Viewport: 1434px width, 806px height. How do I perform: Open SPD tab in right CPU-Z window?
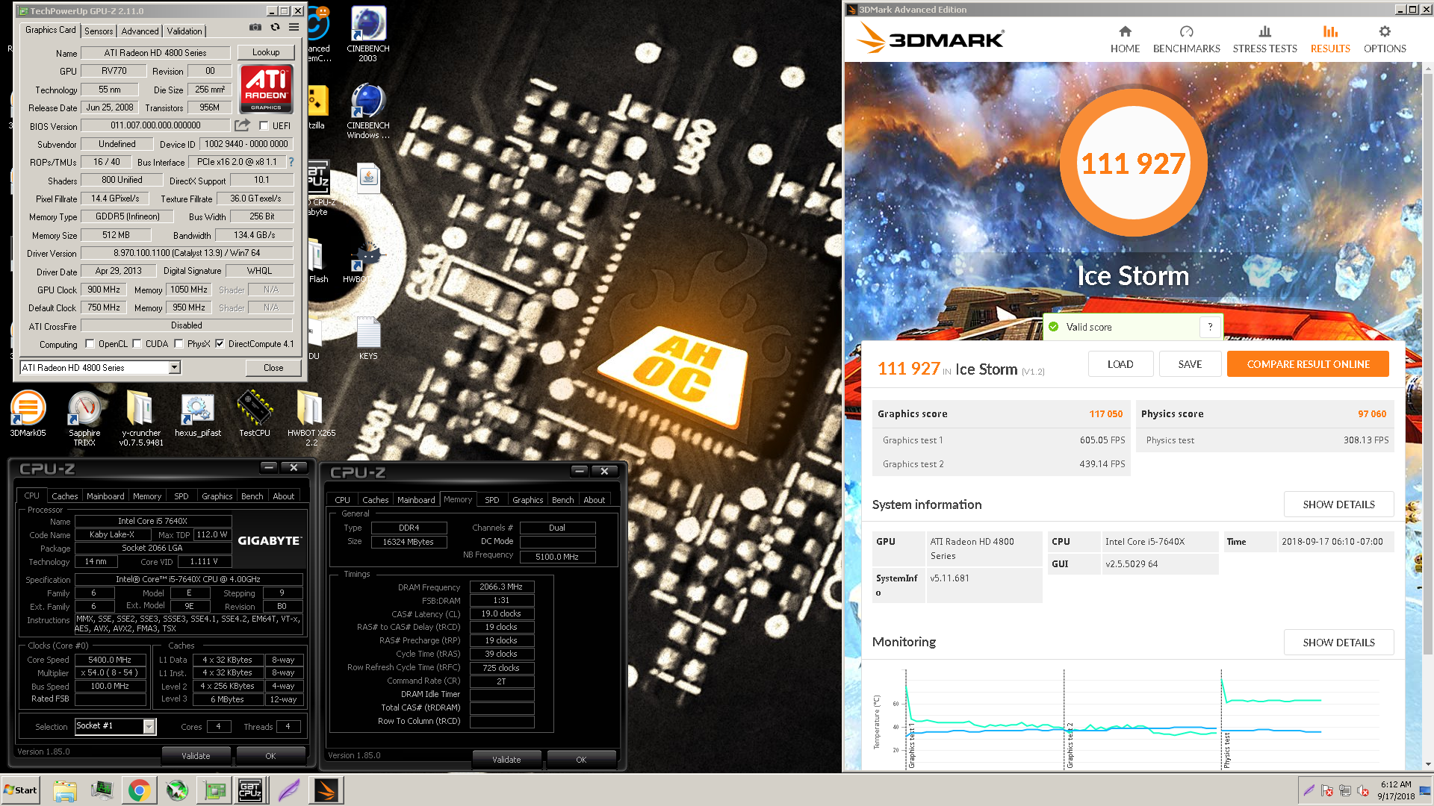click(491, 500)
